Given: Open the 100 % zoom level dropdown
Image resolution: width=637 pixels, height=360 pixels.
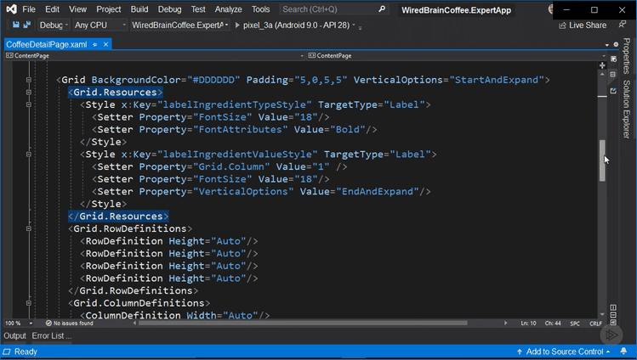Looking at the screenshot, I should tap(31, 323).
